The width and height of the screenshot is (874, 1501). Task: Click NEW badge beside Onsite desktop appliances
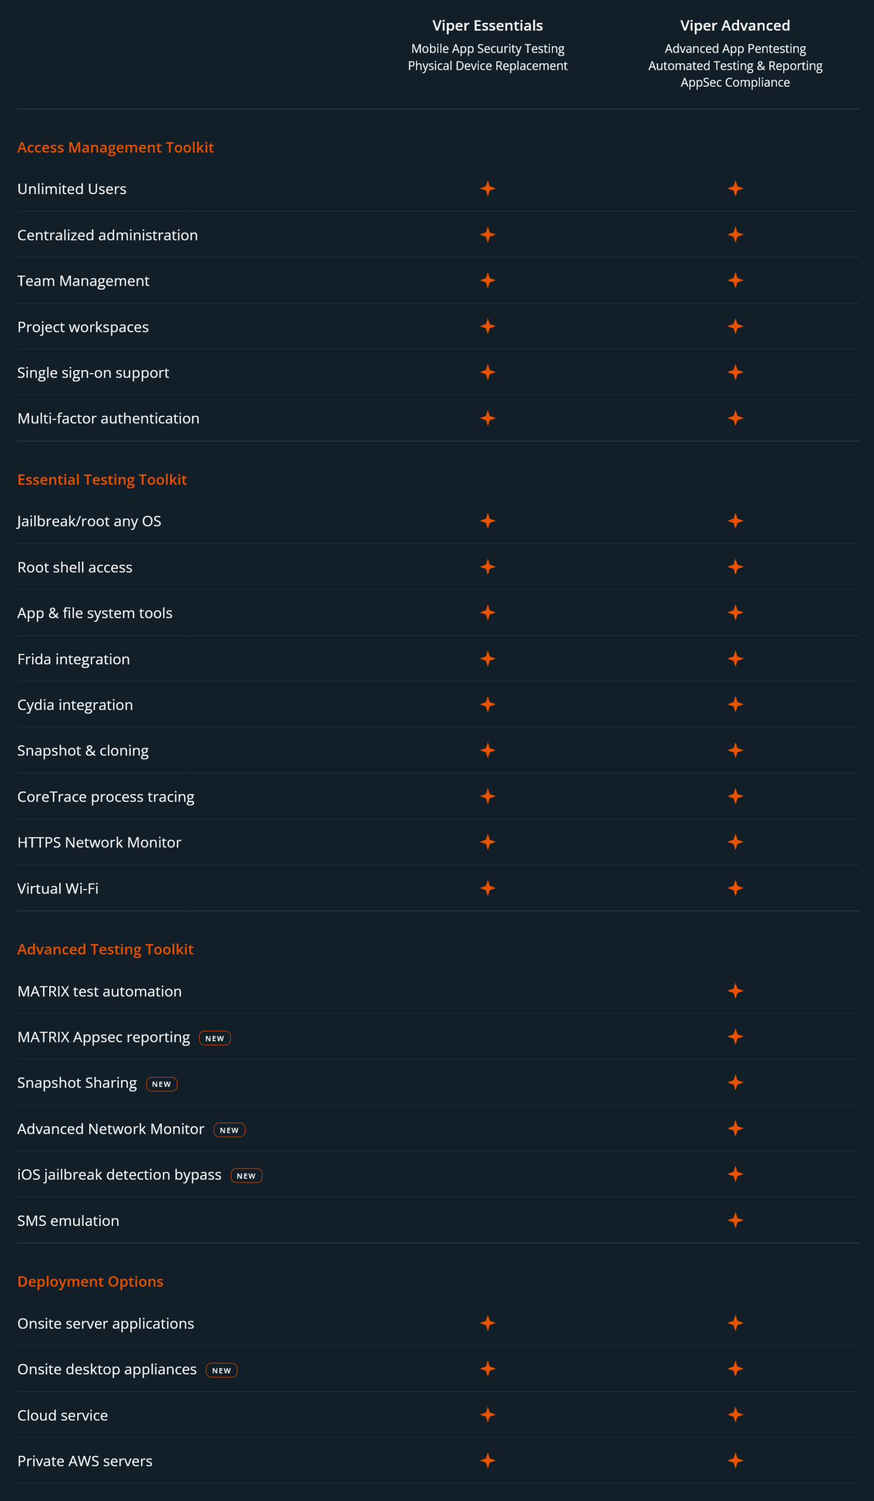coord(221,1370)
